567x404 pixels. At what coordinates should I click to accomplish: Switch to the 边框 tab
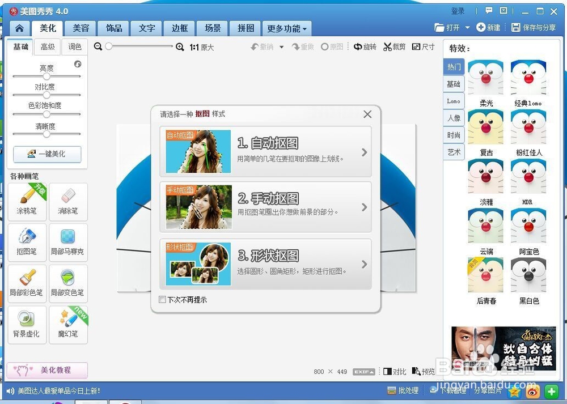point(180,28)
